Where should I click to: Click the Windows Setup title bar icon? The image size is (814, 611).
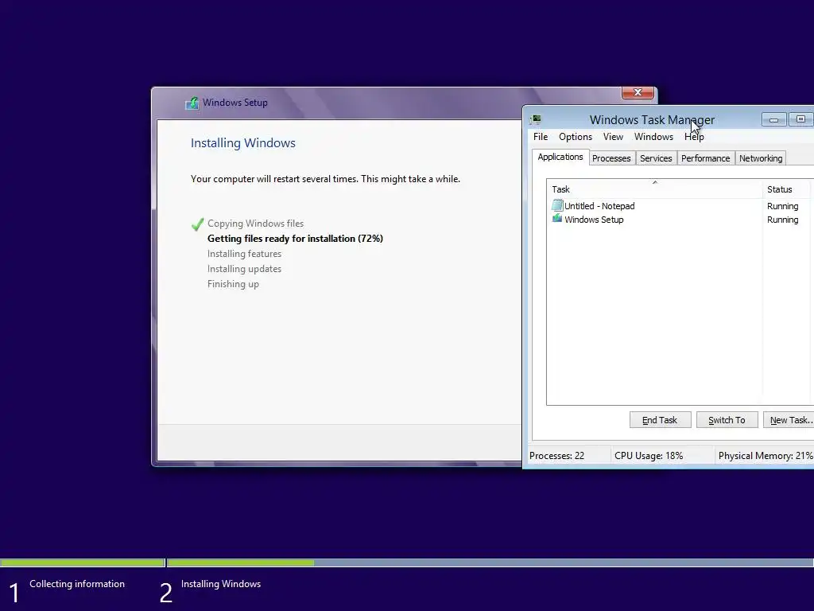tap(192, 103)
